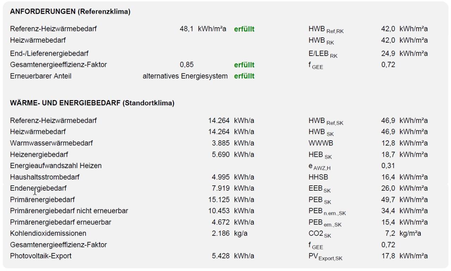Select the WÄRME- UND ENERGIEBEDARF (Standortklima) heading
The width and height of the screenshot is (451, 271).
click(x=92, y=103)
